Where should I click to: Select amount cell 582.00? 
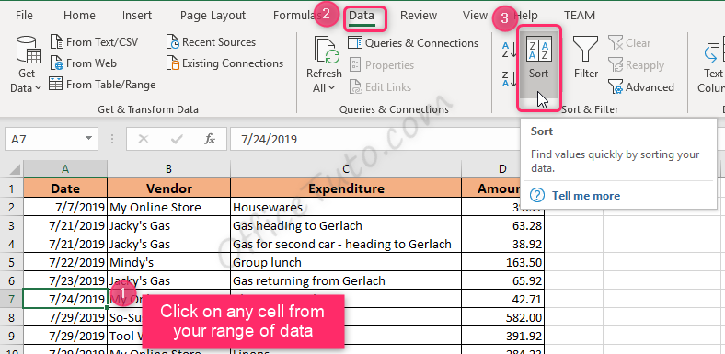[503, 317]
